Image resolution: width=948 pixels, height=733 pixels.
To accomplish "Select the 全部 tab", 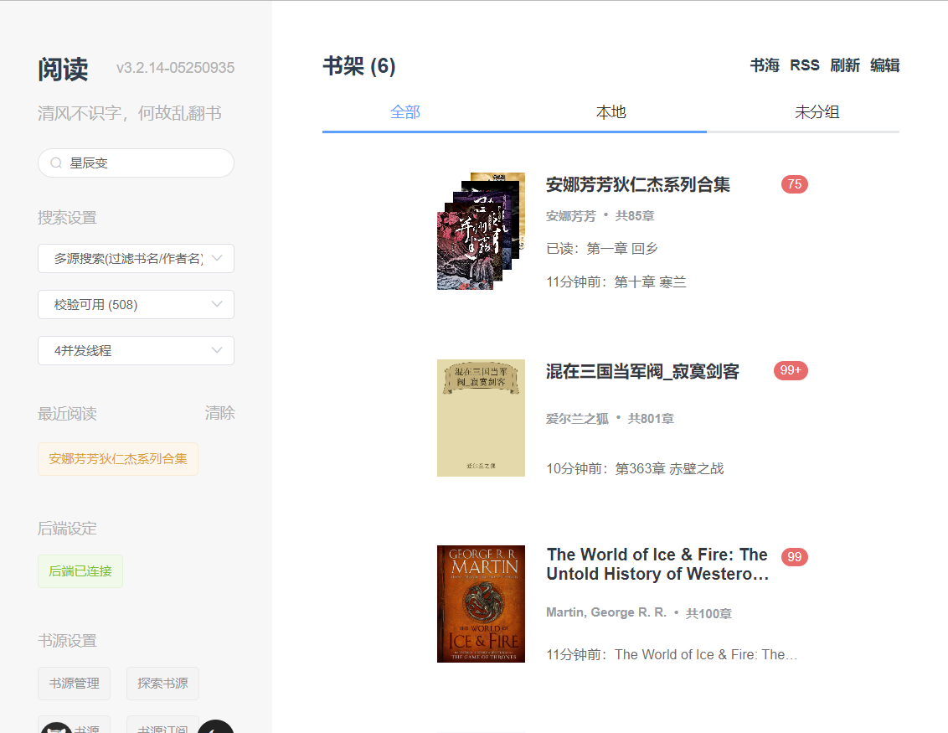I will [x=405, y=112].
